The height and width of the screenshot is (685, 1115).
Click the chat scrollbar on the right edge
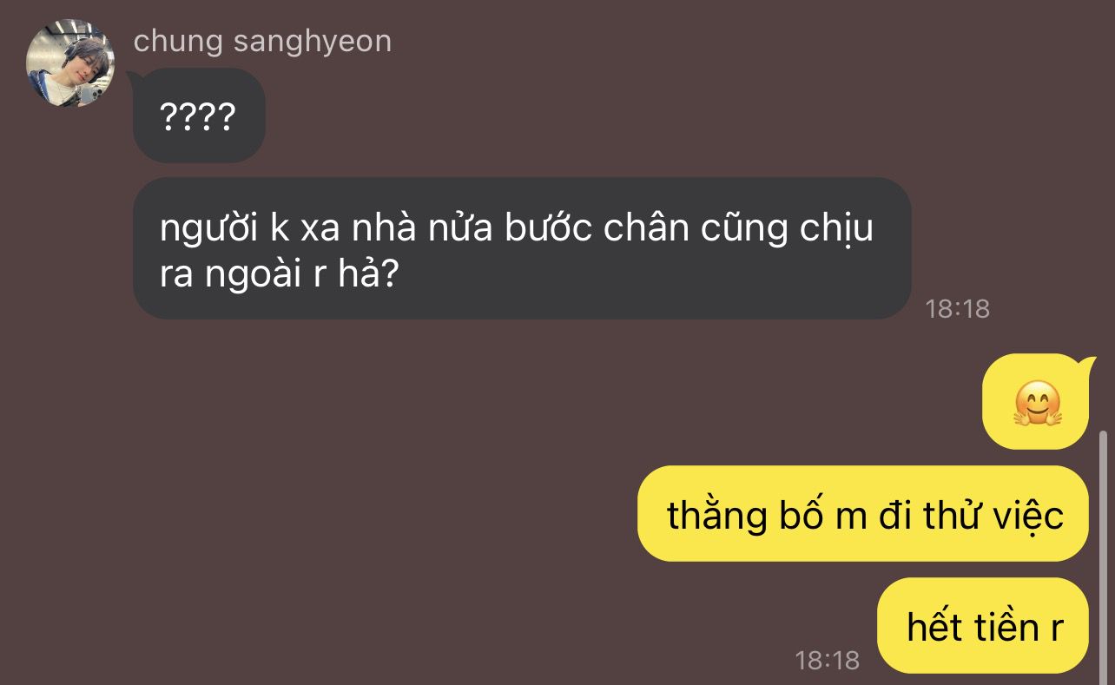(1104, 554)
